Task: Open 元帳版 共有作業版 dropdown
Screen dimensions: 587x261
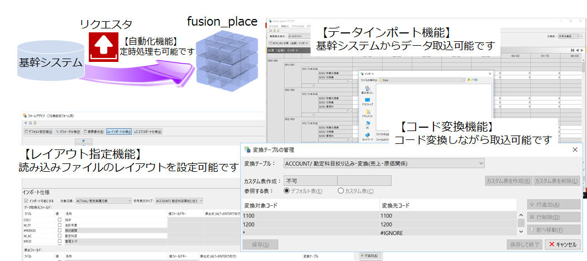Action: click(569, 36)
